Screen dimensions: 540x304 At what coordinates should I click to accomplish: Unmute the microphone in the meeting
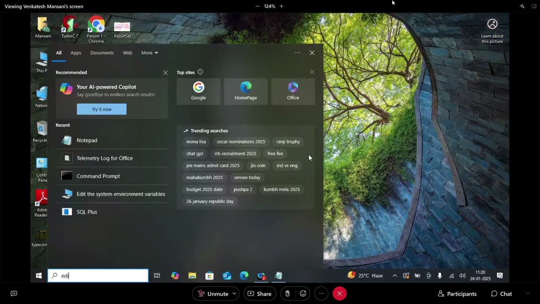point(213,294)
